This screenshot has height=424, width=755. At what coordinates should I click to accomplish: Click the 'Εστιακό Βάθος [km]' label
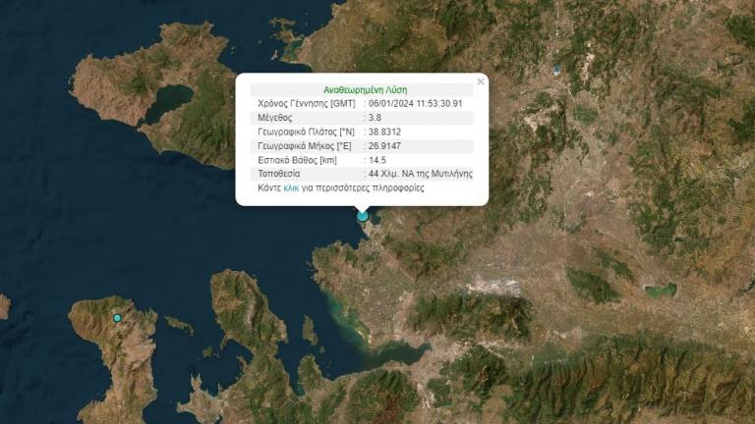(297, 160)
